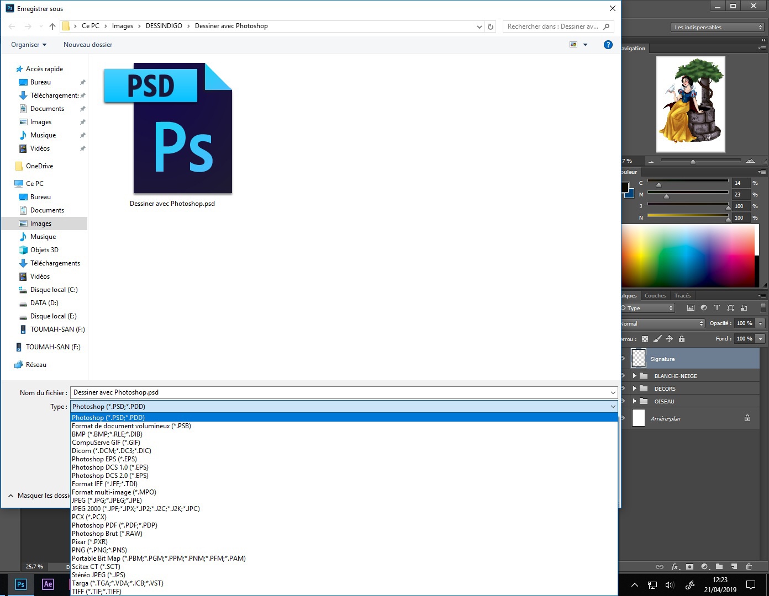Click the Nouveau dossier button
The image size is (769, 596).
pos(88,45)
